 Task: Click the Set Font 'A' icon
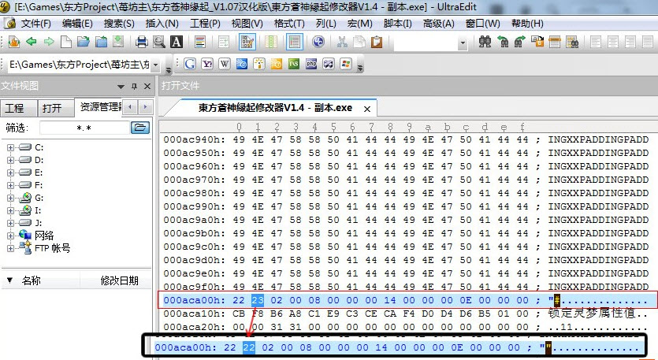pos(177,42)
